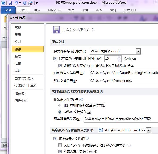Open the save format combo box dropdown arrow
Viewport: 158px width, 154px height.
138,51
